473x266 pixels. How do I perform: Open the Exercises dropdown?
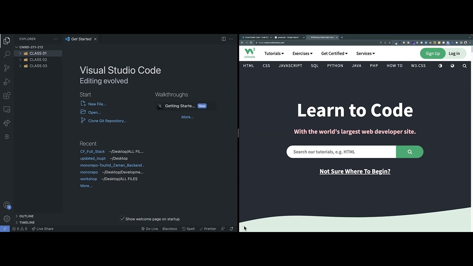pyautogui.click(x=302, y=53)
